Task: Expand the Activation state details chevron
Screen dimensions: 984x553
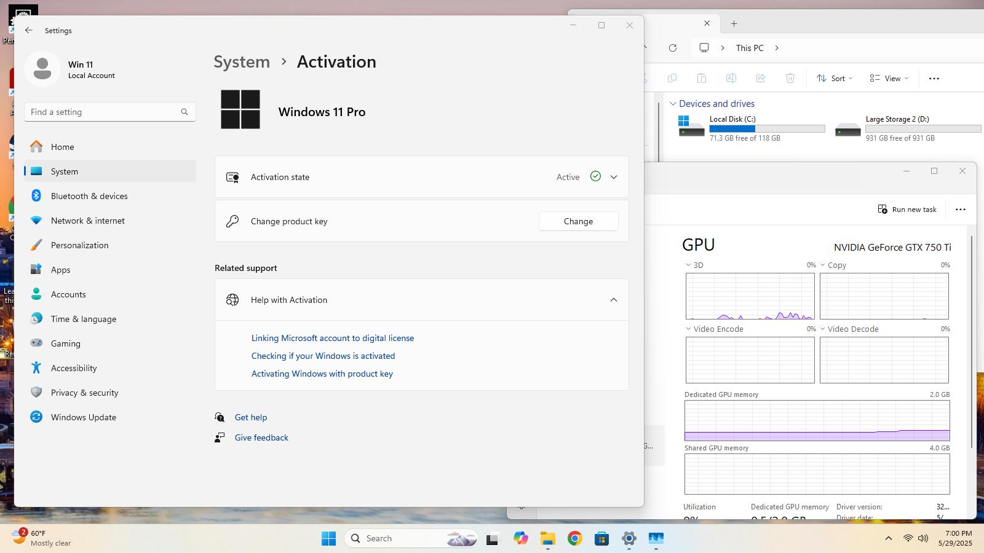Action: coord(613,177)
